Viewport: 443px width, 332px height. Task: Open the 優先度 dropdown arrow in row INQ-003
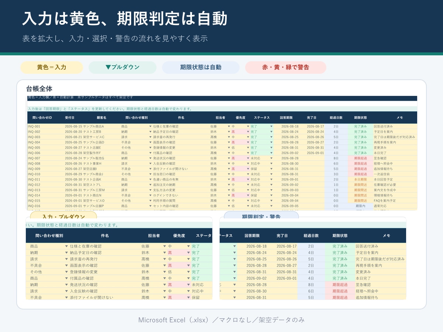point(248,137)
